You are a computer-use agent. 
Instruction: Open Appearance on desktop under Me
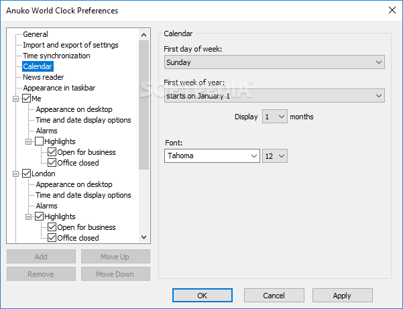click(74, 109)
